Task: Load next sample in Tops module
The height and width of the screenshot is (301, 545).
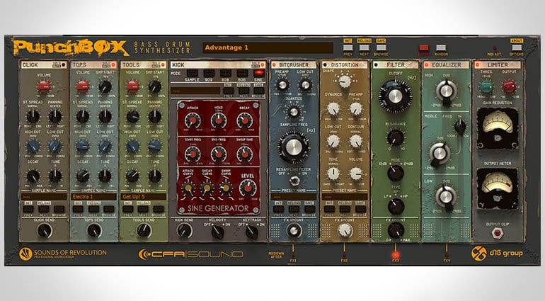Action: [93, 209]
